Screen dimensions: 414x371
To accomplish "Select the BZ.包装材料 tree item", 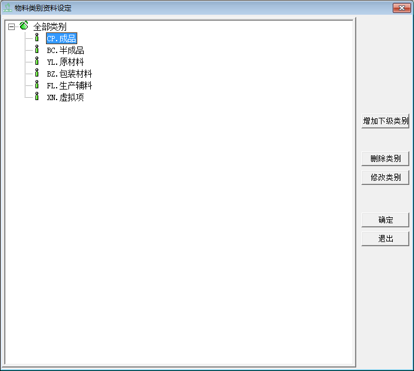I will click(69, 74).
